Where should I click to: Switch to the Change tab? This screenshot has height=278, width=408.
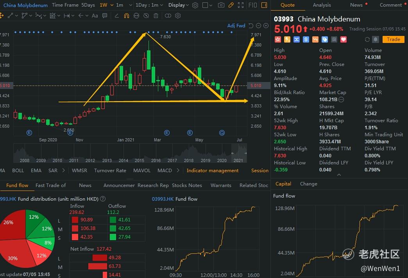coord(309,184)
